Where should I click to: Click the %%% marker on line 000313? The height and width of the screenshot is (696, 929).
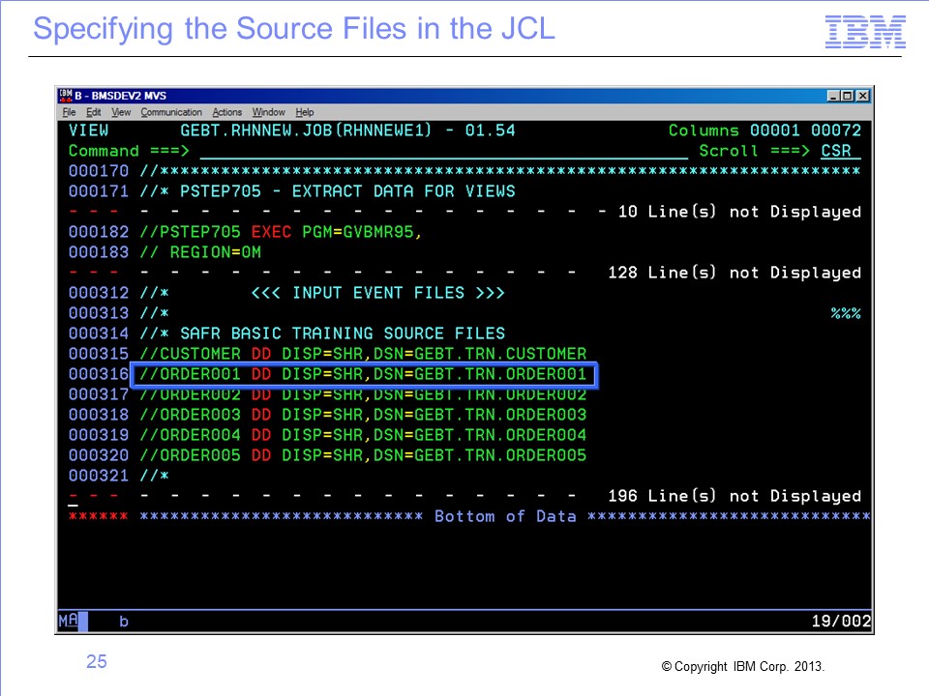[846, 313]
